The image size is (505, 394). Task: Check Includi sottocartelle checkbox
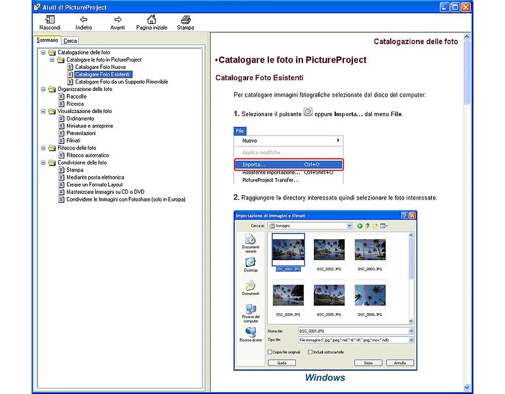(310, 352)
